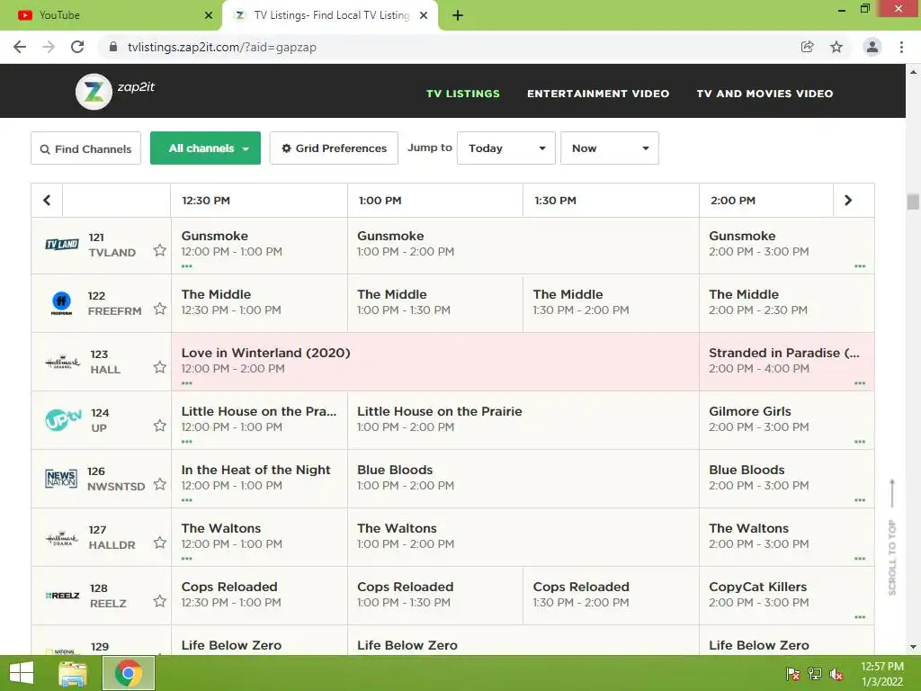Screen dimensions: 921x691
Task: Expand dots under Stranded in Paradise
Action: click(860, 383)
